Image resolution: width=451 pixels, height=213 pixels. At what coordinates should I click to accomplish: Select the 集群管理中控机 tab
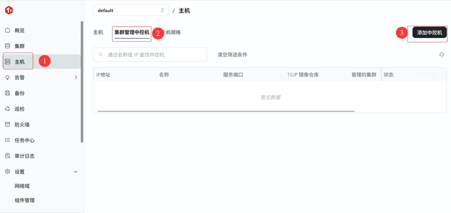tap(132, 32)
